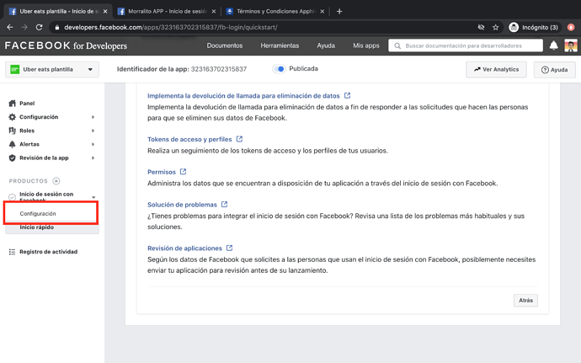Click the Facebook for Developers logo
The width and height of the screenshot is (581, 363).
pos(66,45)
